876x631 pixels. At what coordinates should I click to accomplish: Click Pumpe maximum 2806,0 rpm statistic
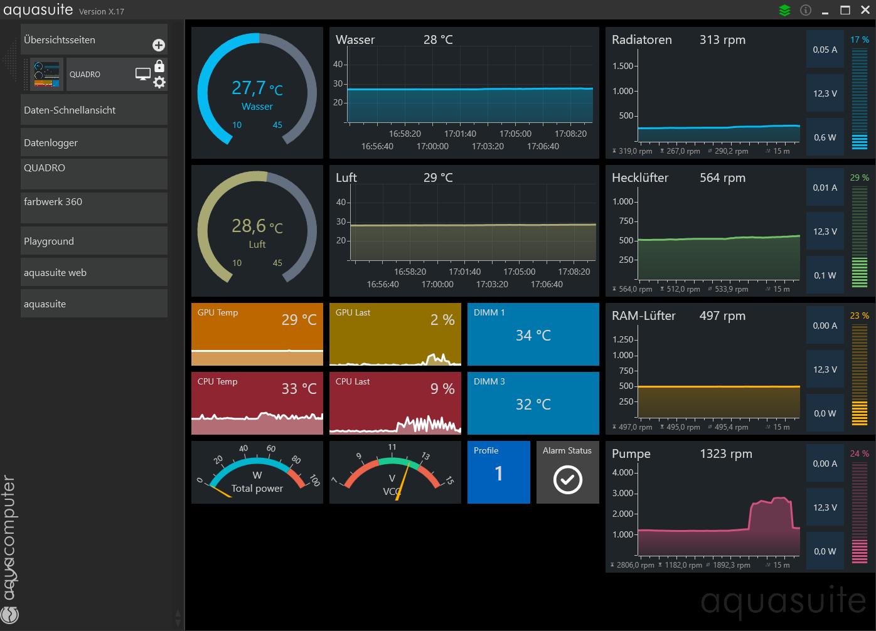(633, 565)
